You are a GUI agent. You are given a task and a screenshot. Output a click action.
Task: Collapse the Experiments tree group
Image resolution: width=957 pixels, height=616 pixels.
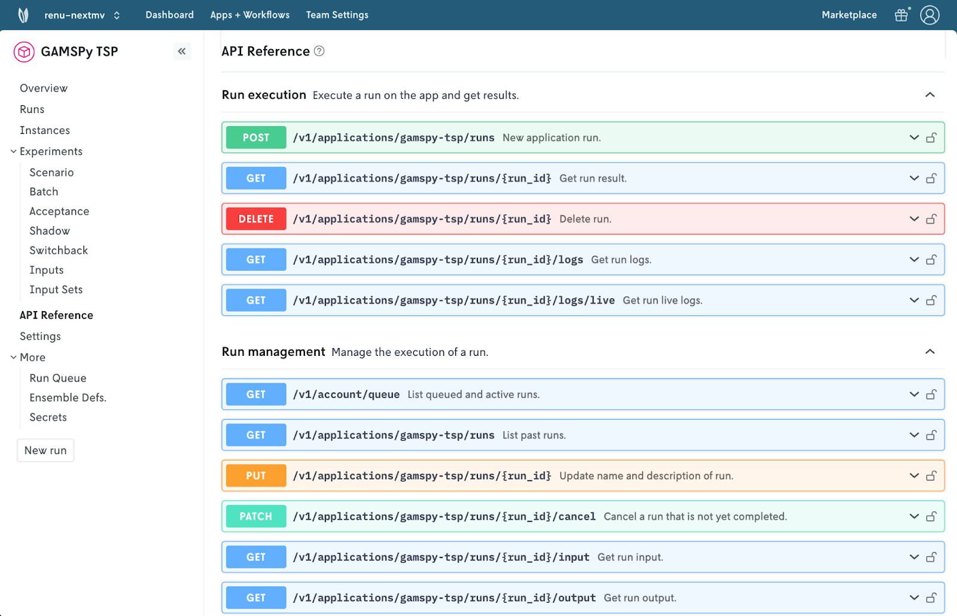click(13, 151)
